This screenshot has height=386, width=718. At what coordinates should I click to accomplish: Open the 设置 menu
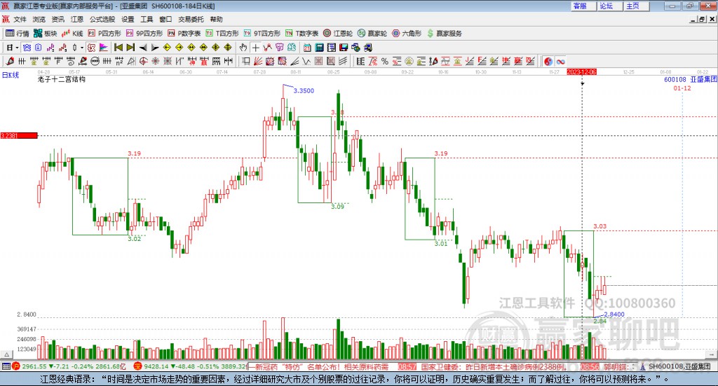(x=128, y=19)
